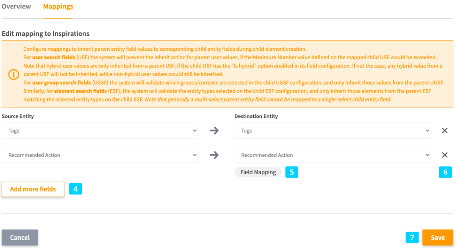Cancel editing the mapping
This screenshot has height=249, width=458.
coord(20,238)
